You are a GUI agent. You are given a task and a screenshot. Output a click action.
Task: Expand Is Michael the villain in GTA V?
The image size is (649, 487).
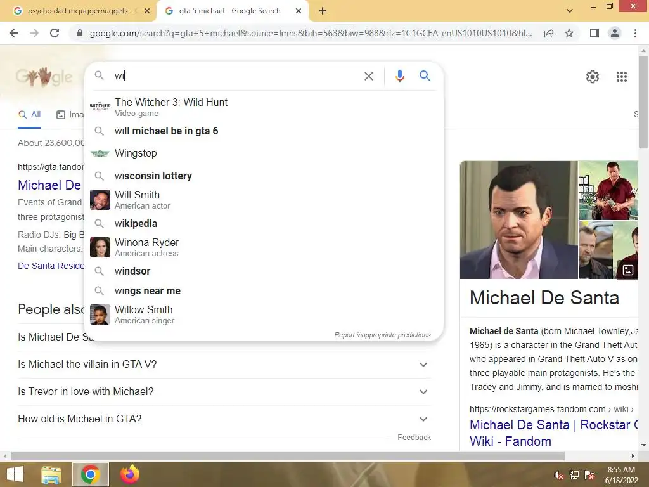click(224, 365)
